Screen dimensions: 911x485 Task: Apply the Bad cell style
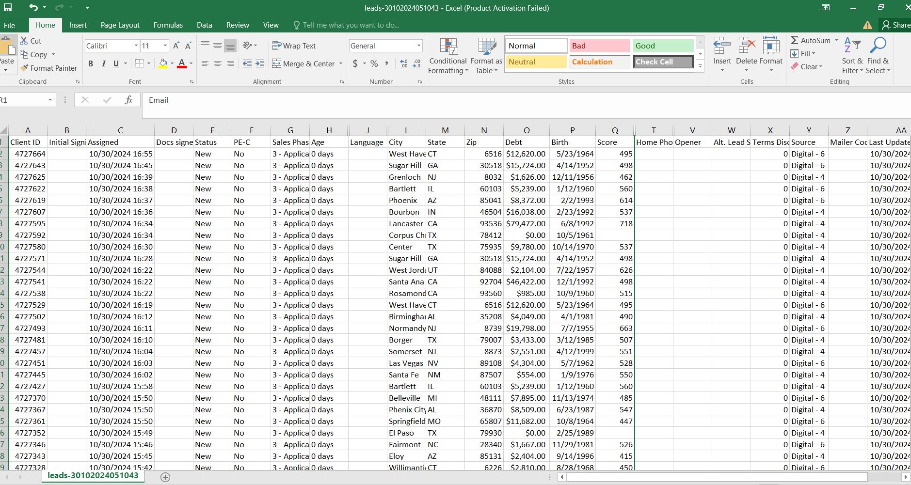(x=599, y=46)
